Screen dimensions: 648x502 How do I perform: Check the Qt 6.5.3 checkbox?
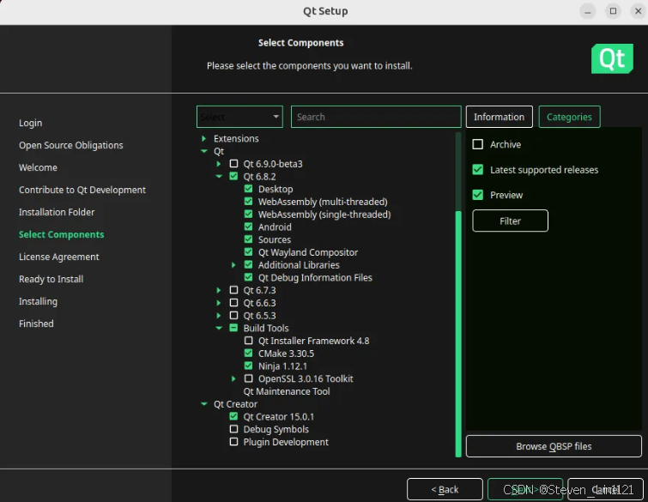(233, 315)
